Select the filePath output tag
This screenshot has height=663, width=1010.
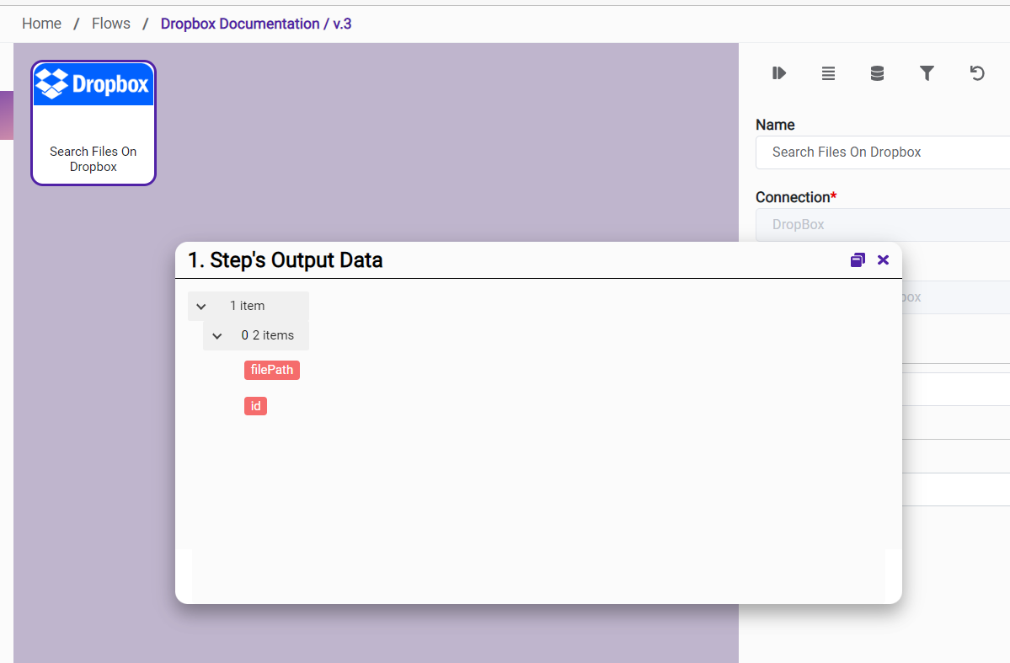(272, 370)
